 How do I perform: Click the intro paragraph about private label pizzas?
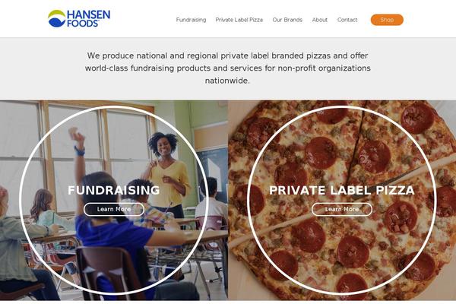click(228, 68)
